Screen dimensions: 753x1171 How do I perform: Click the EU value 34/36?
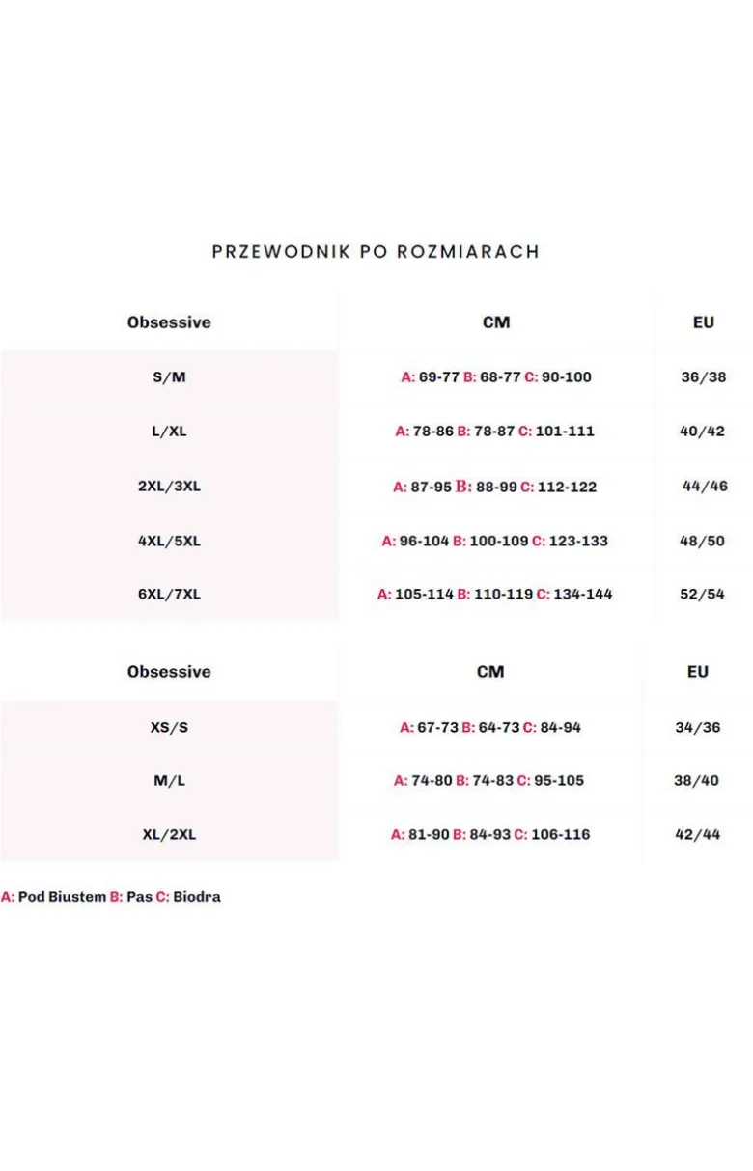point(698,728)
